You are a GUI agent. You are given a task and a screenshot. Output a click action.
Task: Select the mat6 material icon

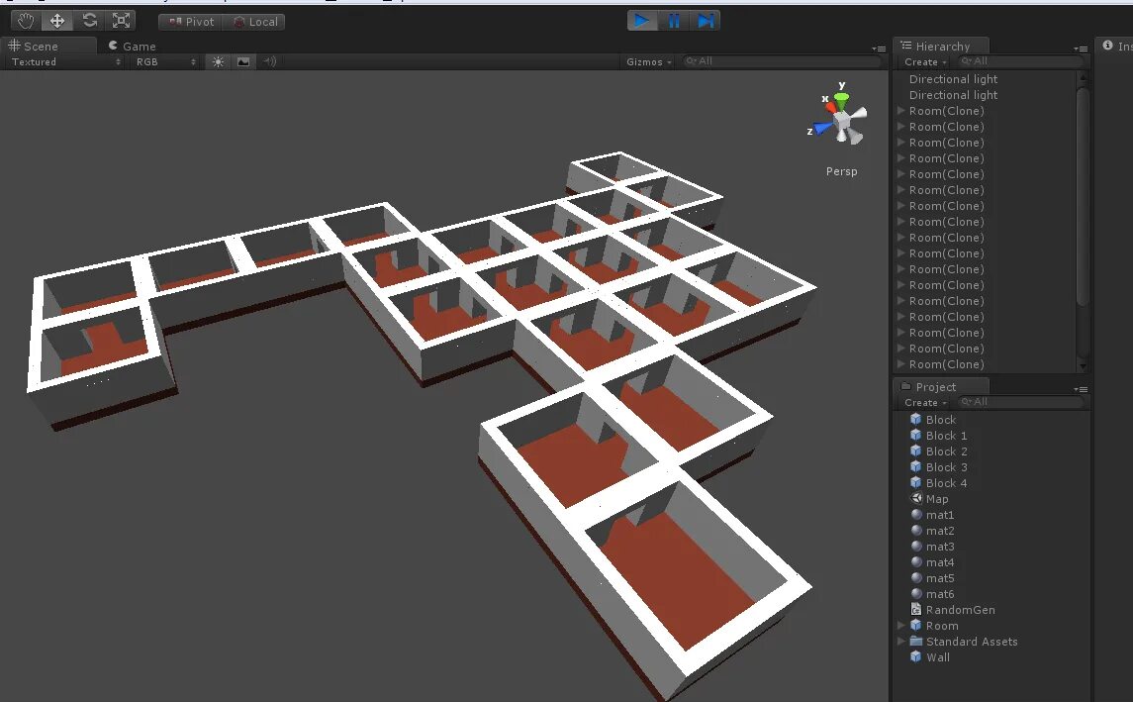916,593
